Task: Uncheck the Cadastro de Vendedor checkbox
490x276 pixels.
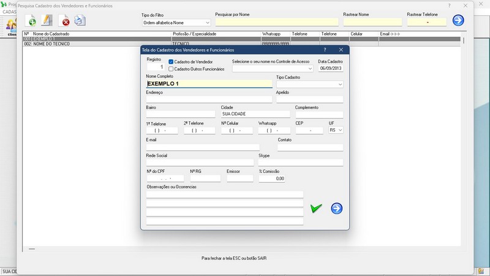Action: [x=171, y=62]
